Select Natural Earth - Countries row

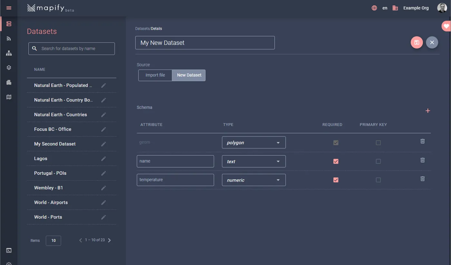(72, 115)
